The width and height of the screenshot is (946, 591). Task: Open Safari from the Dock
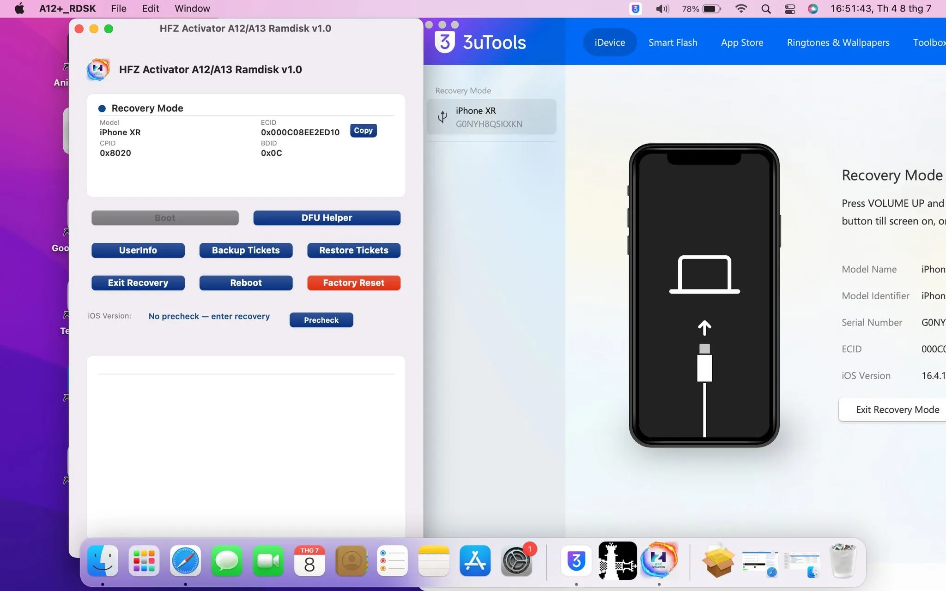(x=185, y=561)
